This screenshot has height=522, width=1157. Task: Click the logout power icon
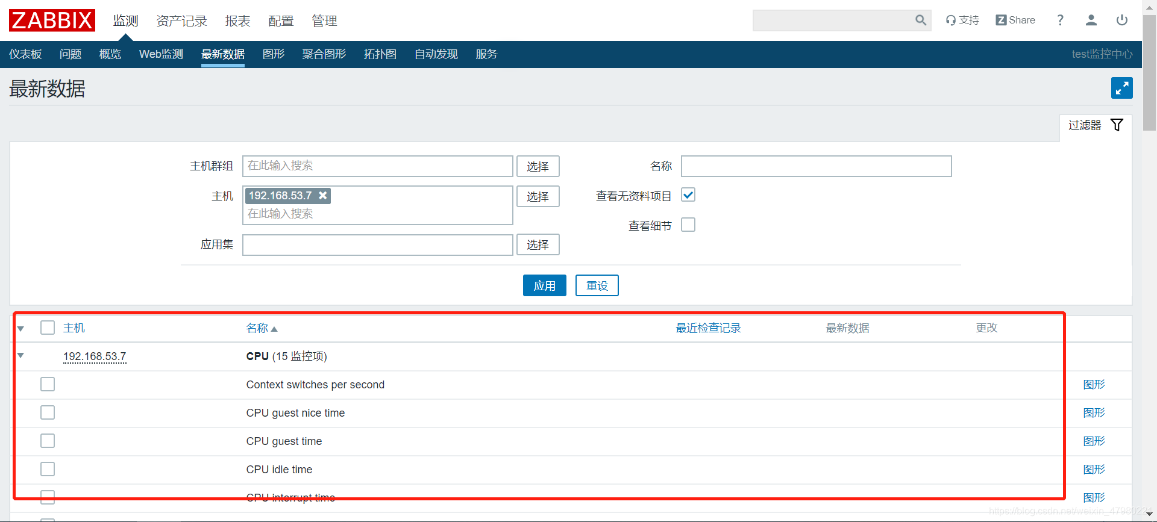point(1121,20)
